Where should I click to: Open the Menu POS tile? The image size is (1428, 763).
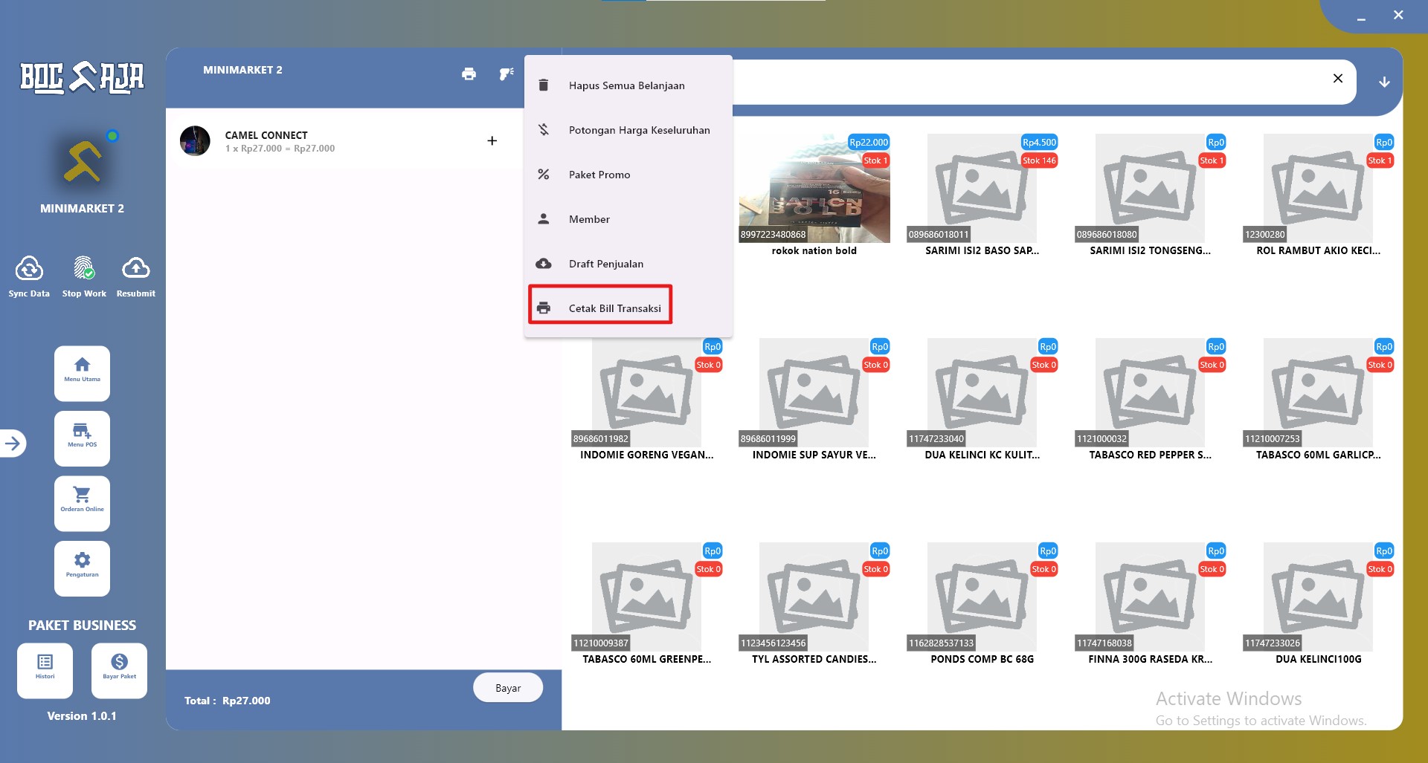(x=82, y=438)
